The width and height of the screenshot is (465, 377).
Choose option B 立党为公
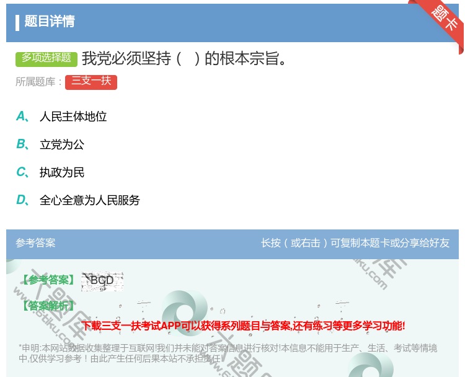[x=50, y=144]
